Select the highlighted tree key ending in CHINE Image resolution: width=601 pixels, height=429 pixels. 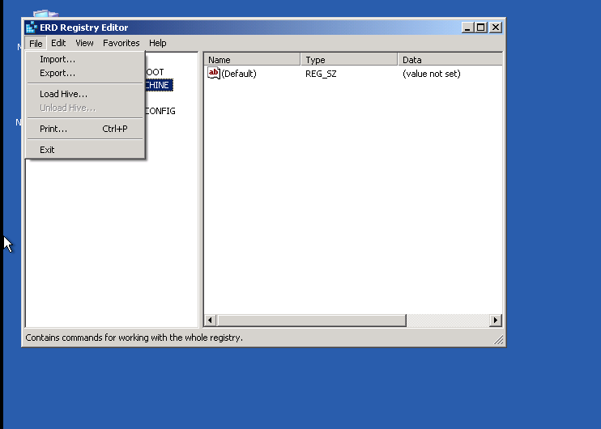[159, 85]
